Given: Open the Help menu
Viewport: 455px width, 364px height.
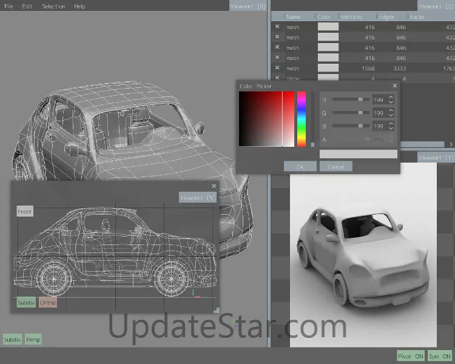Looking at the screenshot, I should click(79, 6).
